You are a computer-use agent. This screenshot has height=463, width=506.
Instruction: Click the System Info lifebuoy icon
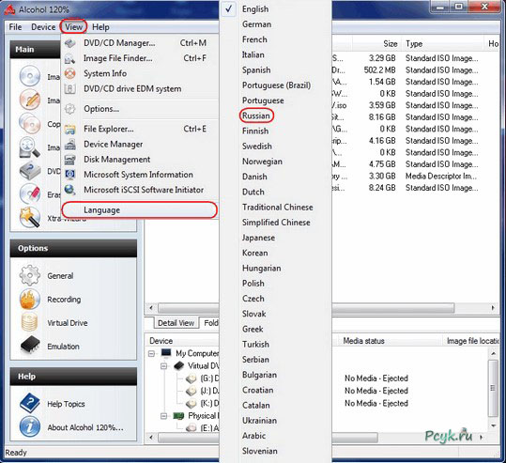[x=70, y=73]
